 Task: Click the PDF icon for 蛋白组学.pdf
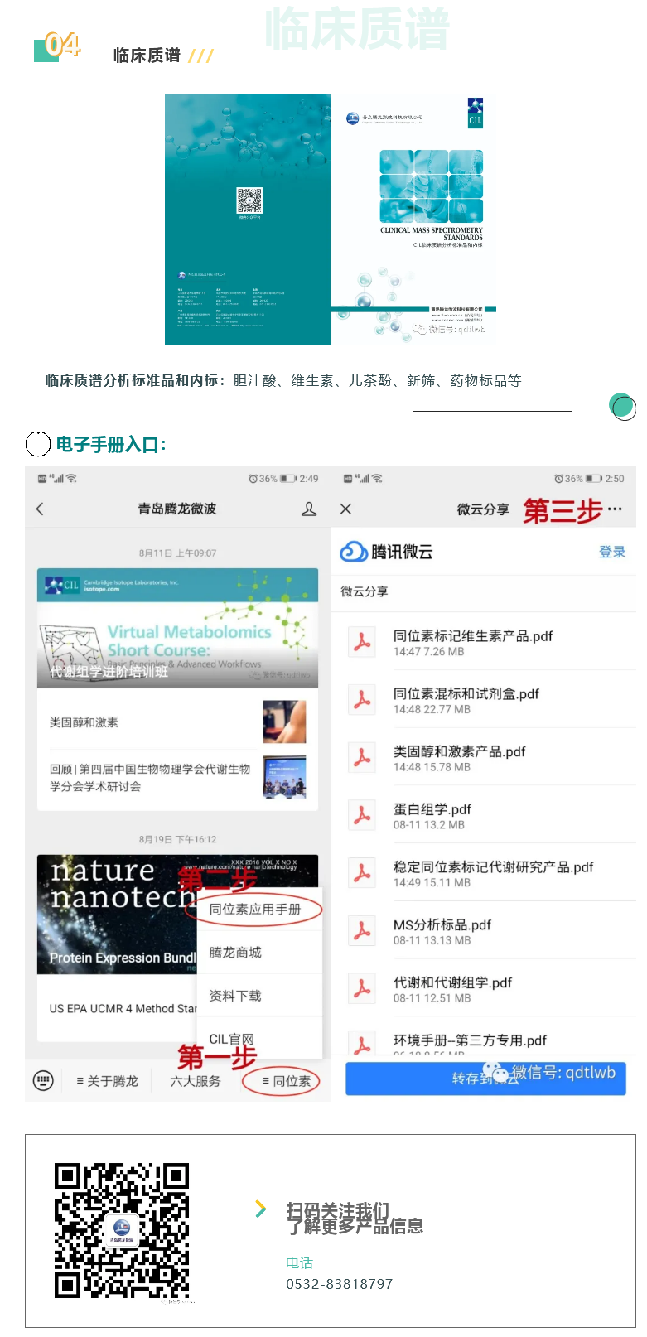[x=362, y=816]
